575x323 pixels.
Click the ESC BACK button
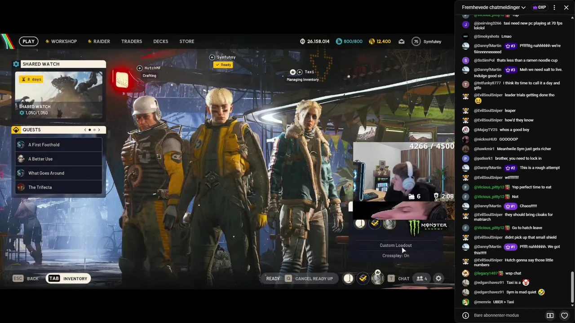click(26, 279)
